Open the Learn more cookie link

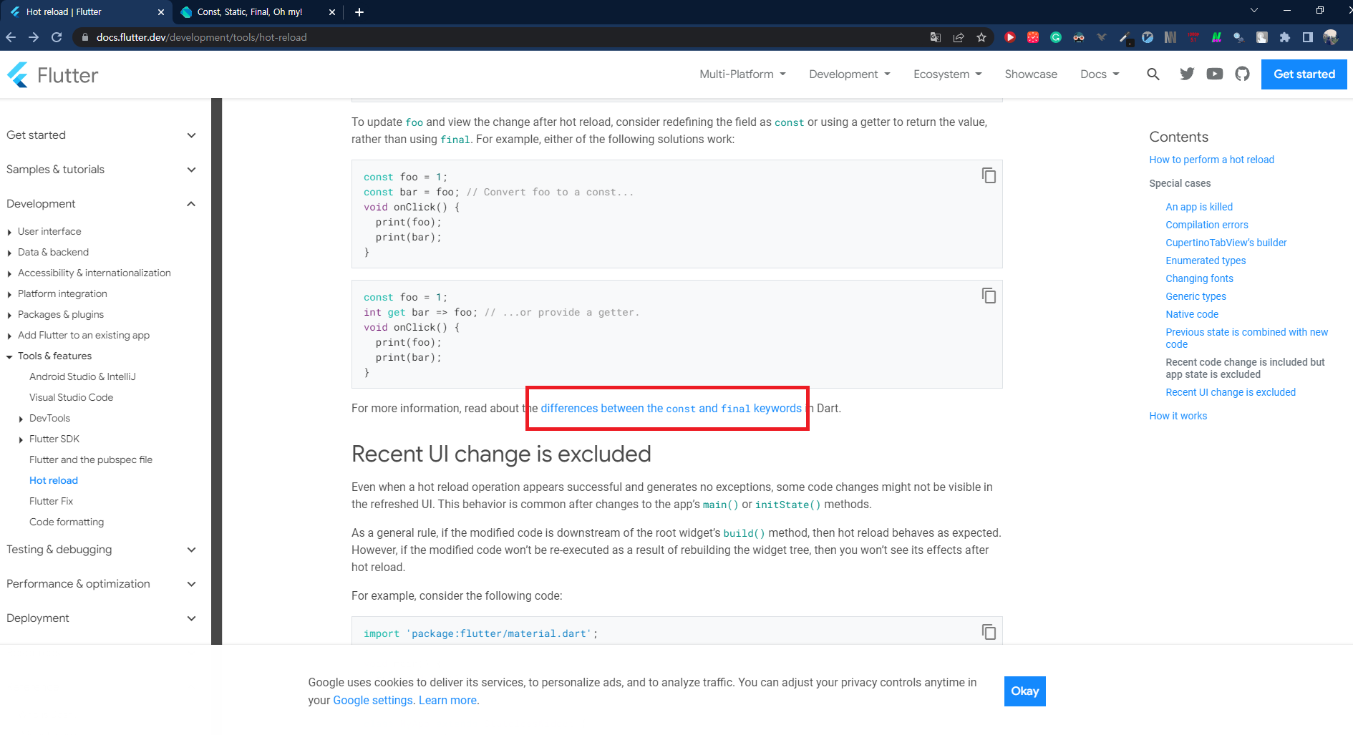pos(447,701)
